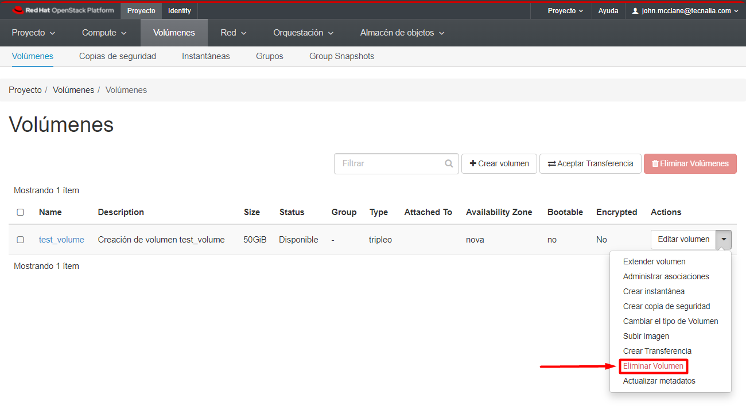The height and width of the screenshot is (410, 746).
Task: Click the magnifier icon in the filter box
Action: pyautogui.click(x=449, y=163)
